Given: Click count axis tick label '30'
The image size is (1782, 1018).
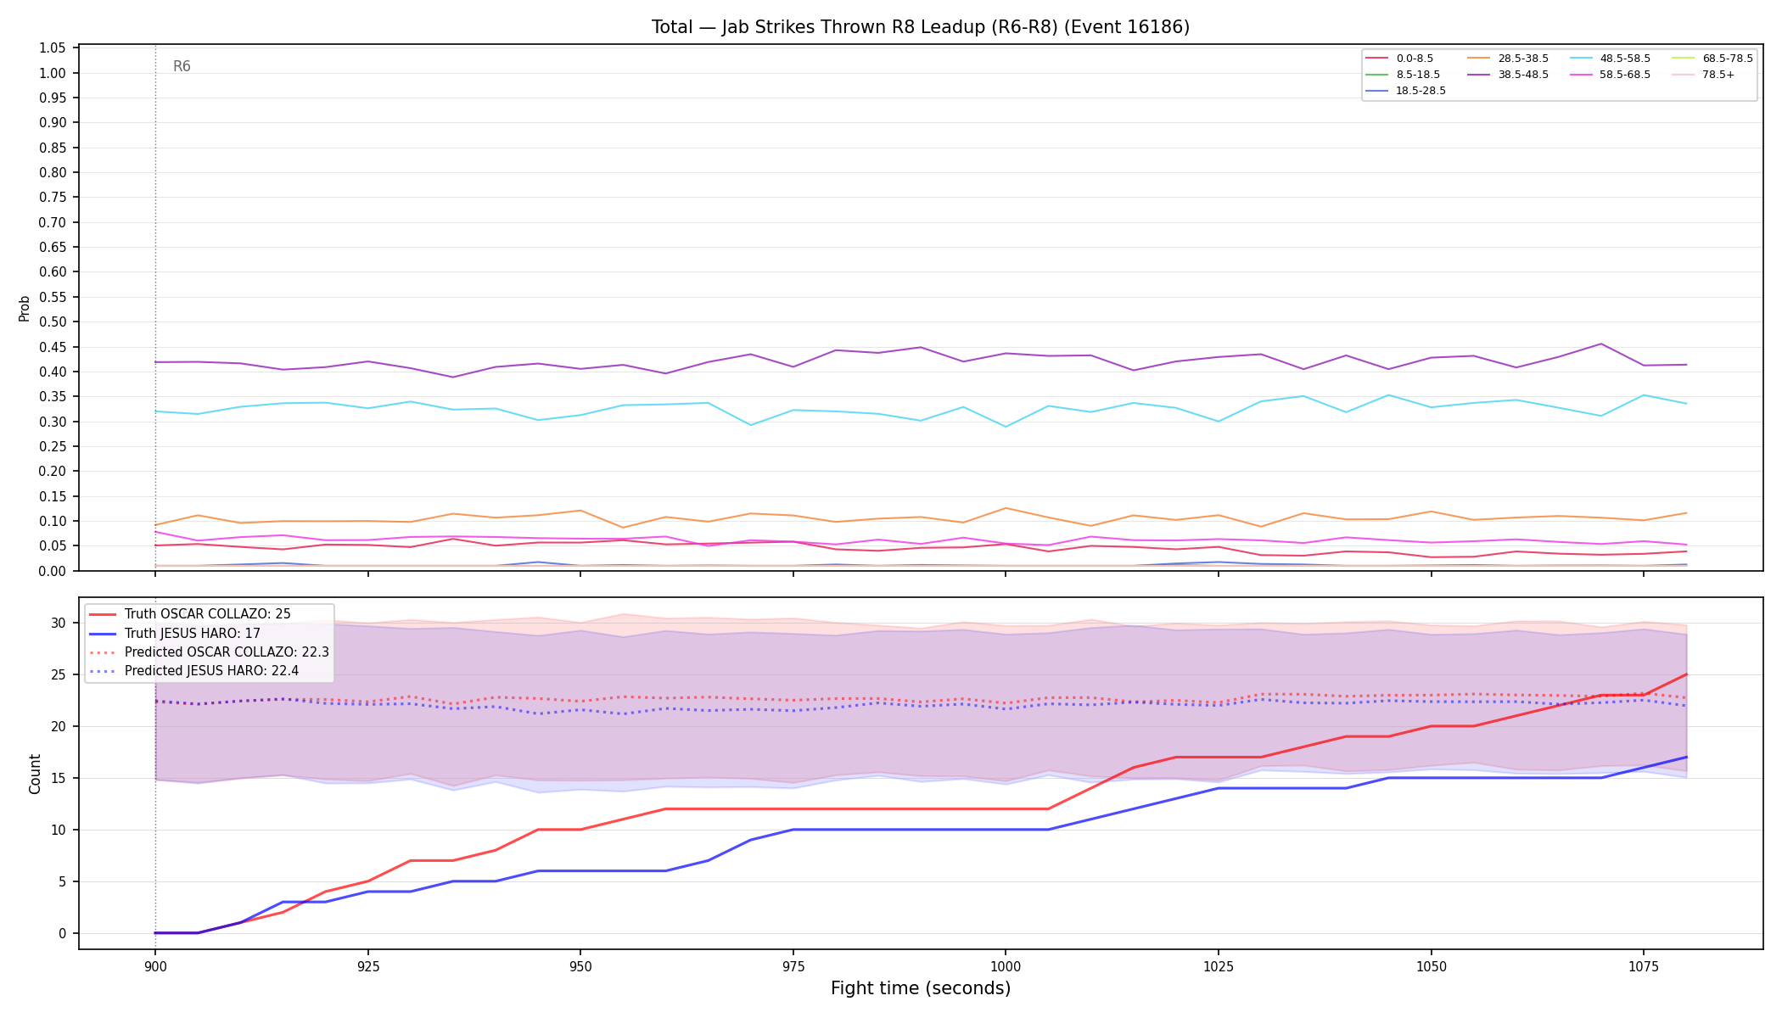Looking at the screenshot, I should point(59,624).
